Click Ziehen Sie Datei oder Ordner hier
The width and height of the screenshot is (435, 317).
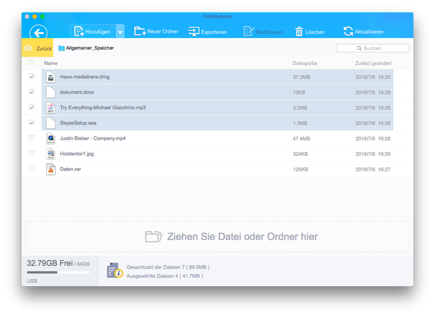point(243,236)
